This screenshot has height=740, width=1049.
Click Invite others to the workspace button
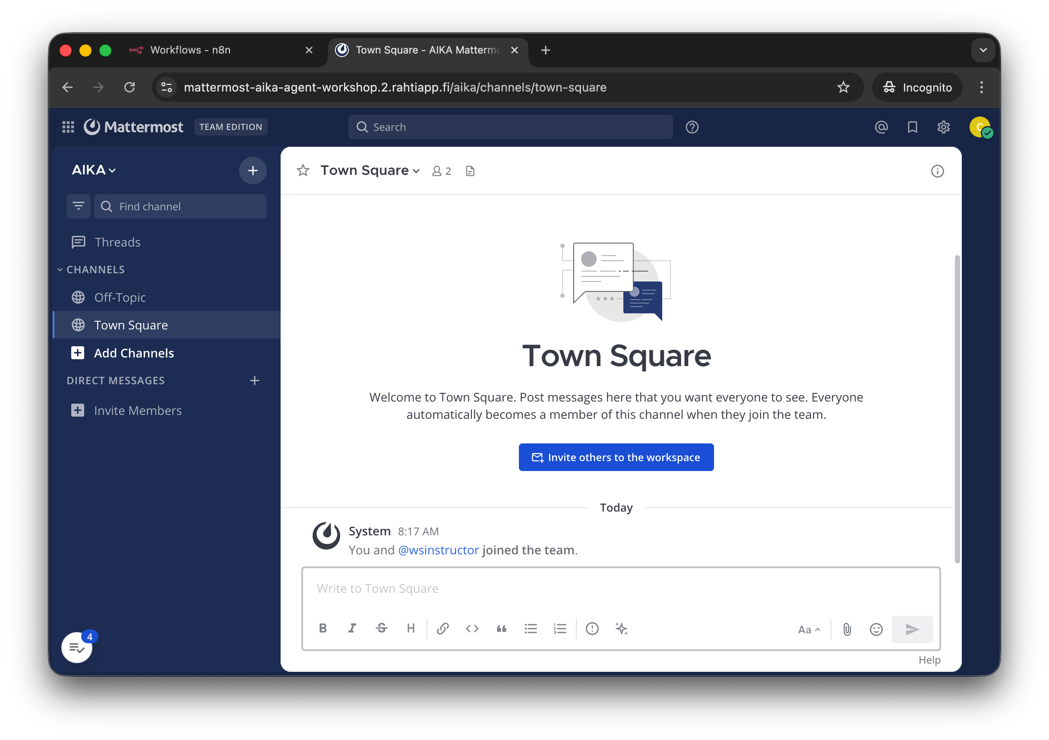coord(616,457)
